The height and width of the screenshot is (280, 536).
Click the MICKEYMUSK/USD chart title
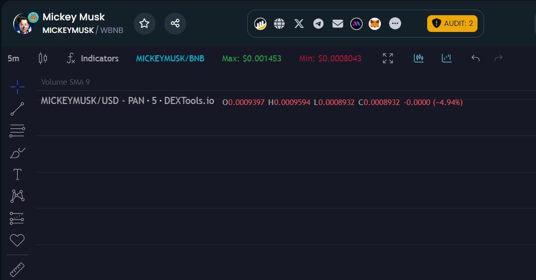[128, 100]
